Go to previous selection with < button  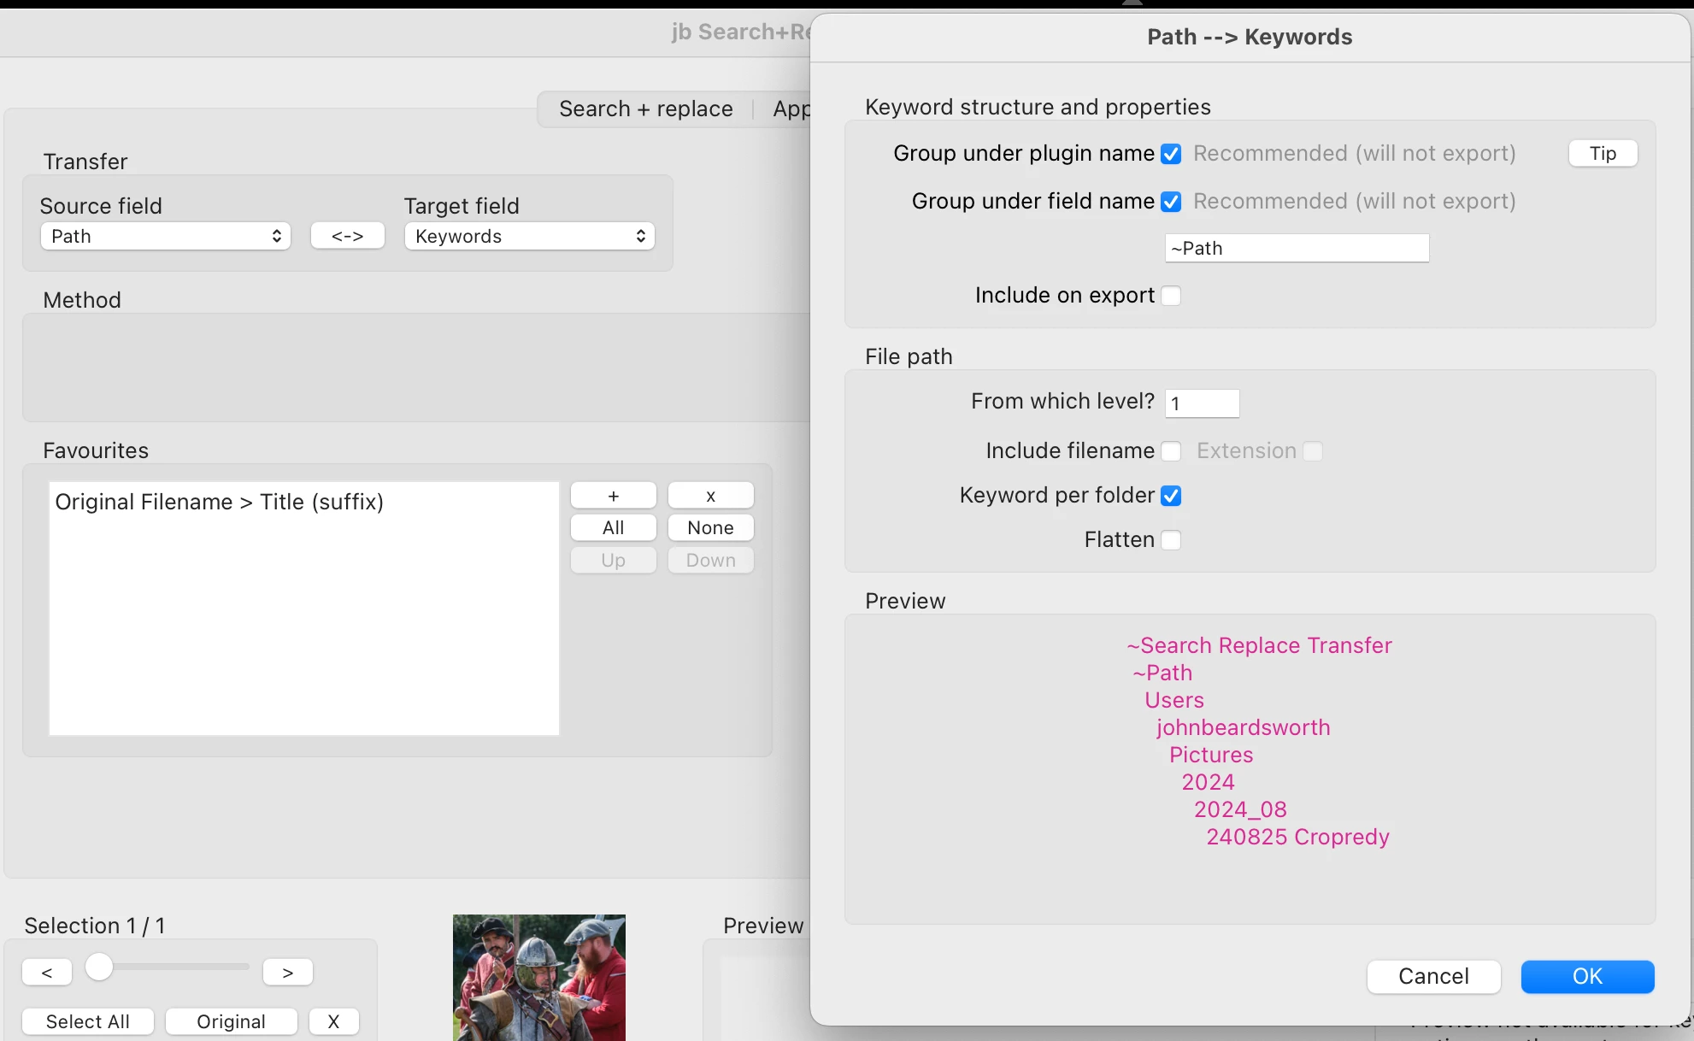(x=47, y=972)
